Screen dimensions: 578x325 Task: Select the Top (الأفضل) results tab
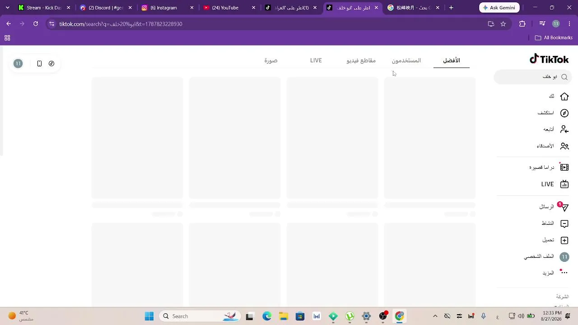pyautogui.click(x=452, y=60)
